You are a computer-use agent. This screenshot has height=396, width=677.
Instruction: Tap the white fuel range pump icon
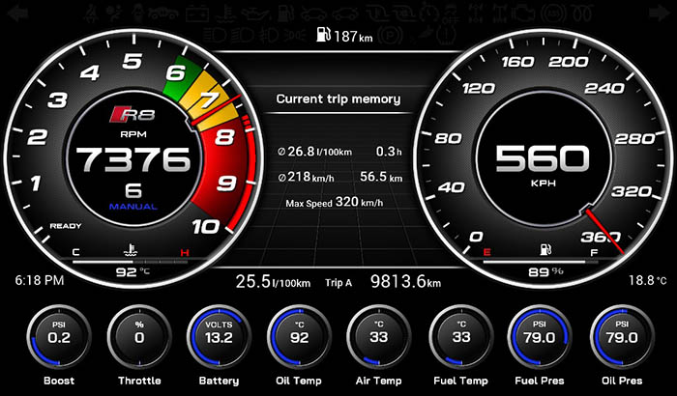(324, 34)
